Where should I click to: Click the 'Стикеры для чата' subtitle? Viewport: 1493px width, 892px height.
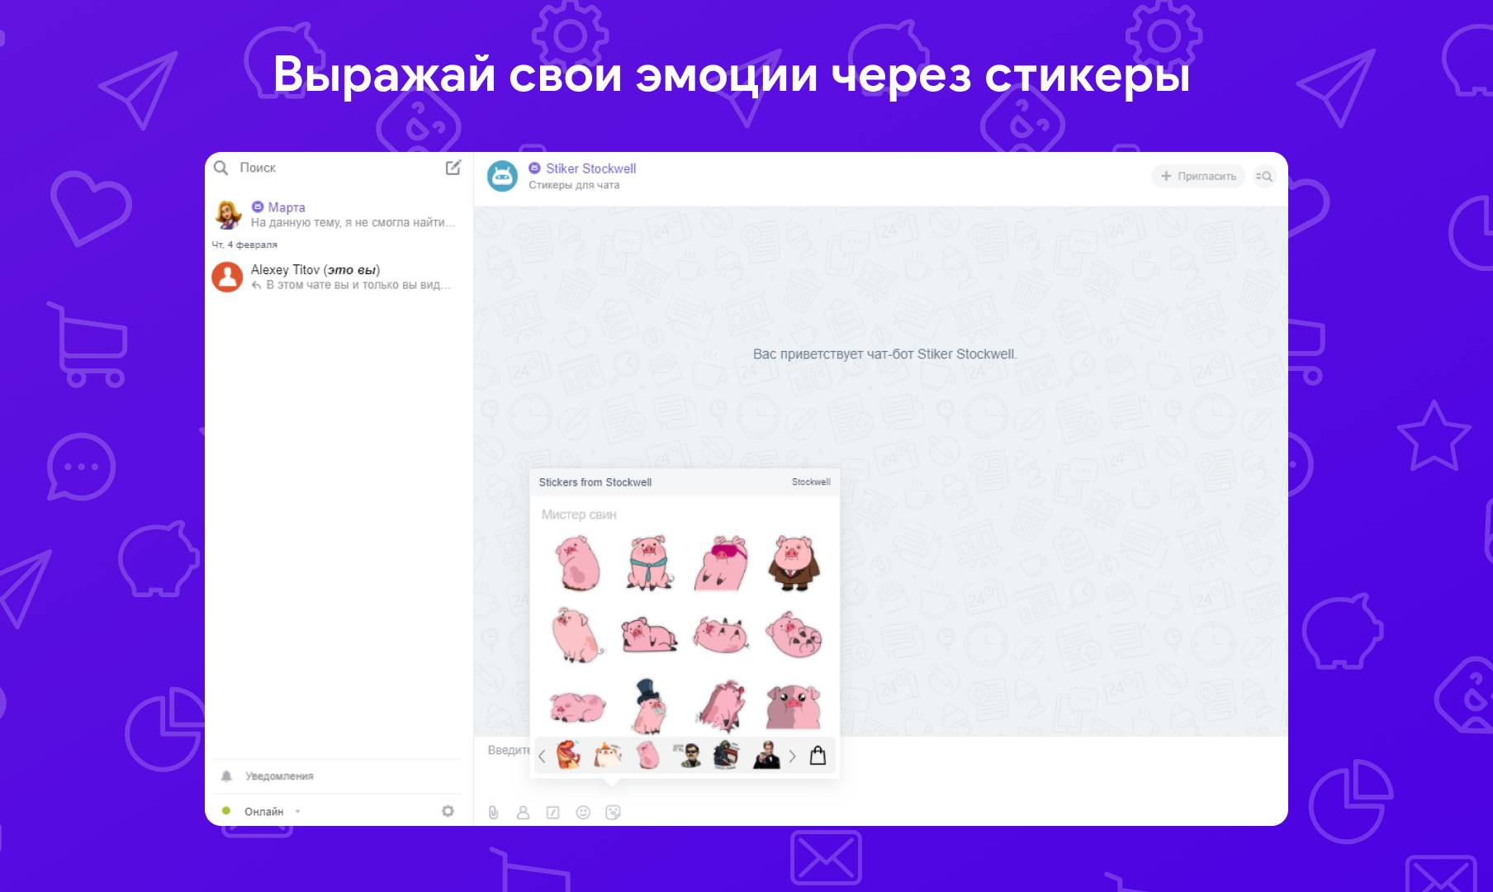click(574, 185)
